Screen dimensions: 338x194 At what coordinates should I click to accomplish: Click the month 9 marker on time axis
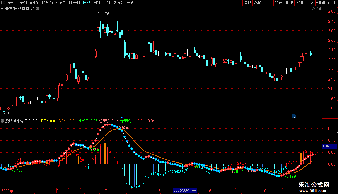tap(210, 190)
